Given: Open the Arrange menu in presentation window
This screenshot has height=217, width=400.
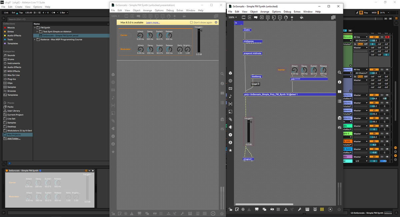Looking at the screenshot, I should point(148,10).
